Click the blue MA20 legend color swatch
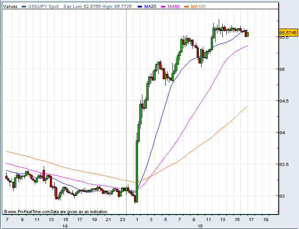 pyautogui.click(x=140, y=7)
